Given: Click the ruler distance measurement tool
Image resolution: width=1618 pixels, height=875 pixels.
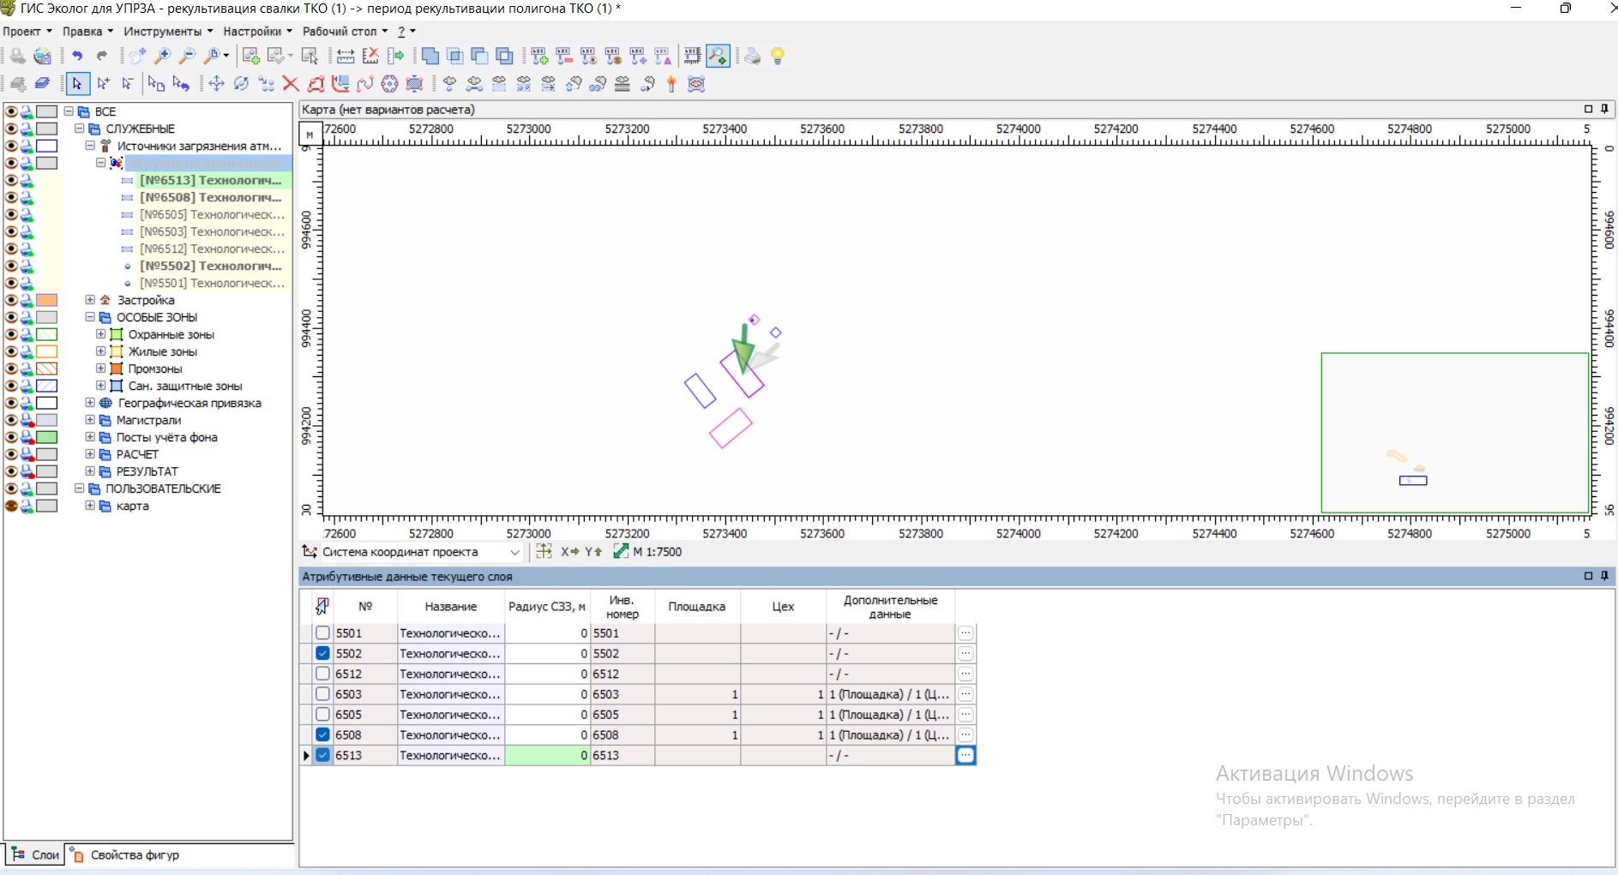Looking at the screenshot, I should [x=346, y=57].
